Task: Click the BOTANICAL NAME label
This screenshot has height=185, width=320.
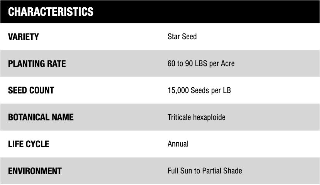Action: (41, 117)
